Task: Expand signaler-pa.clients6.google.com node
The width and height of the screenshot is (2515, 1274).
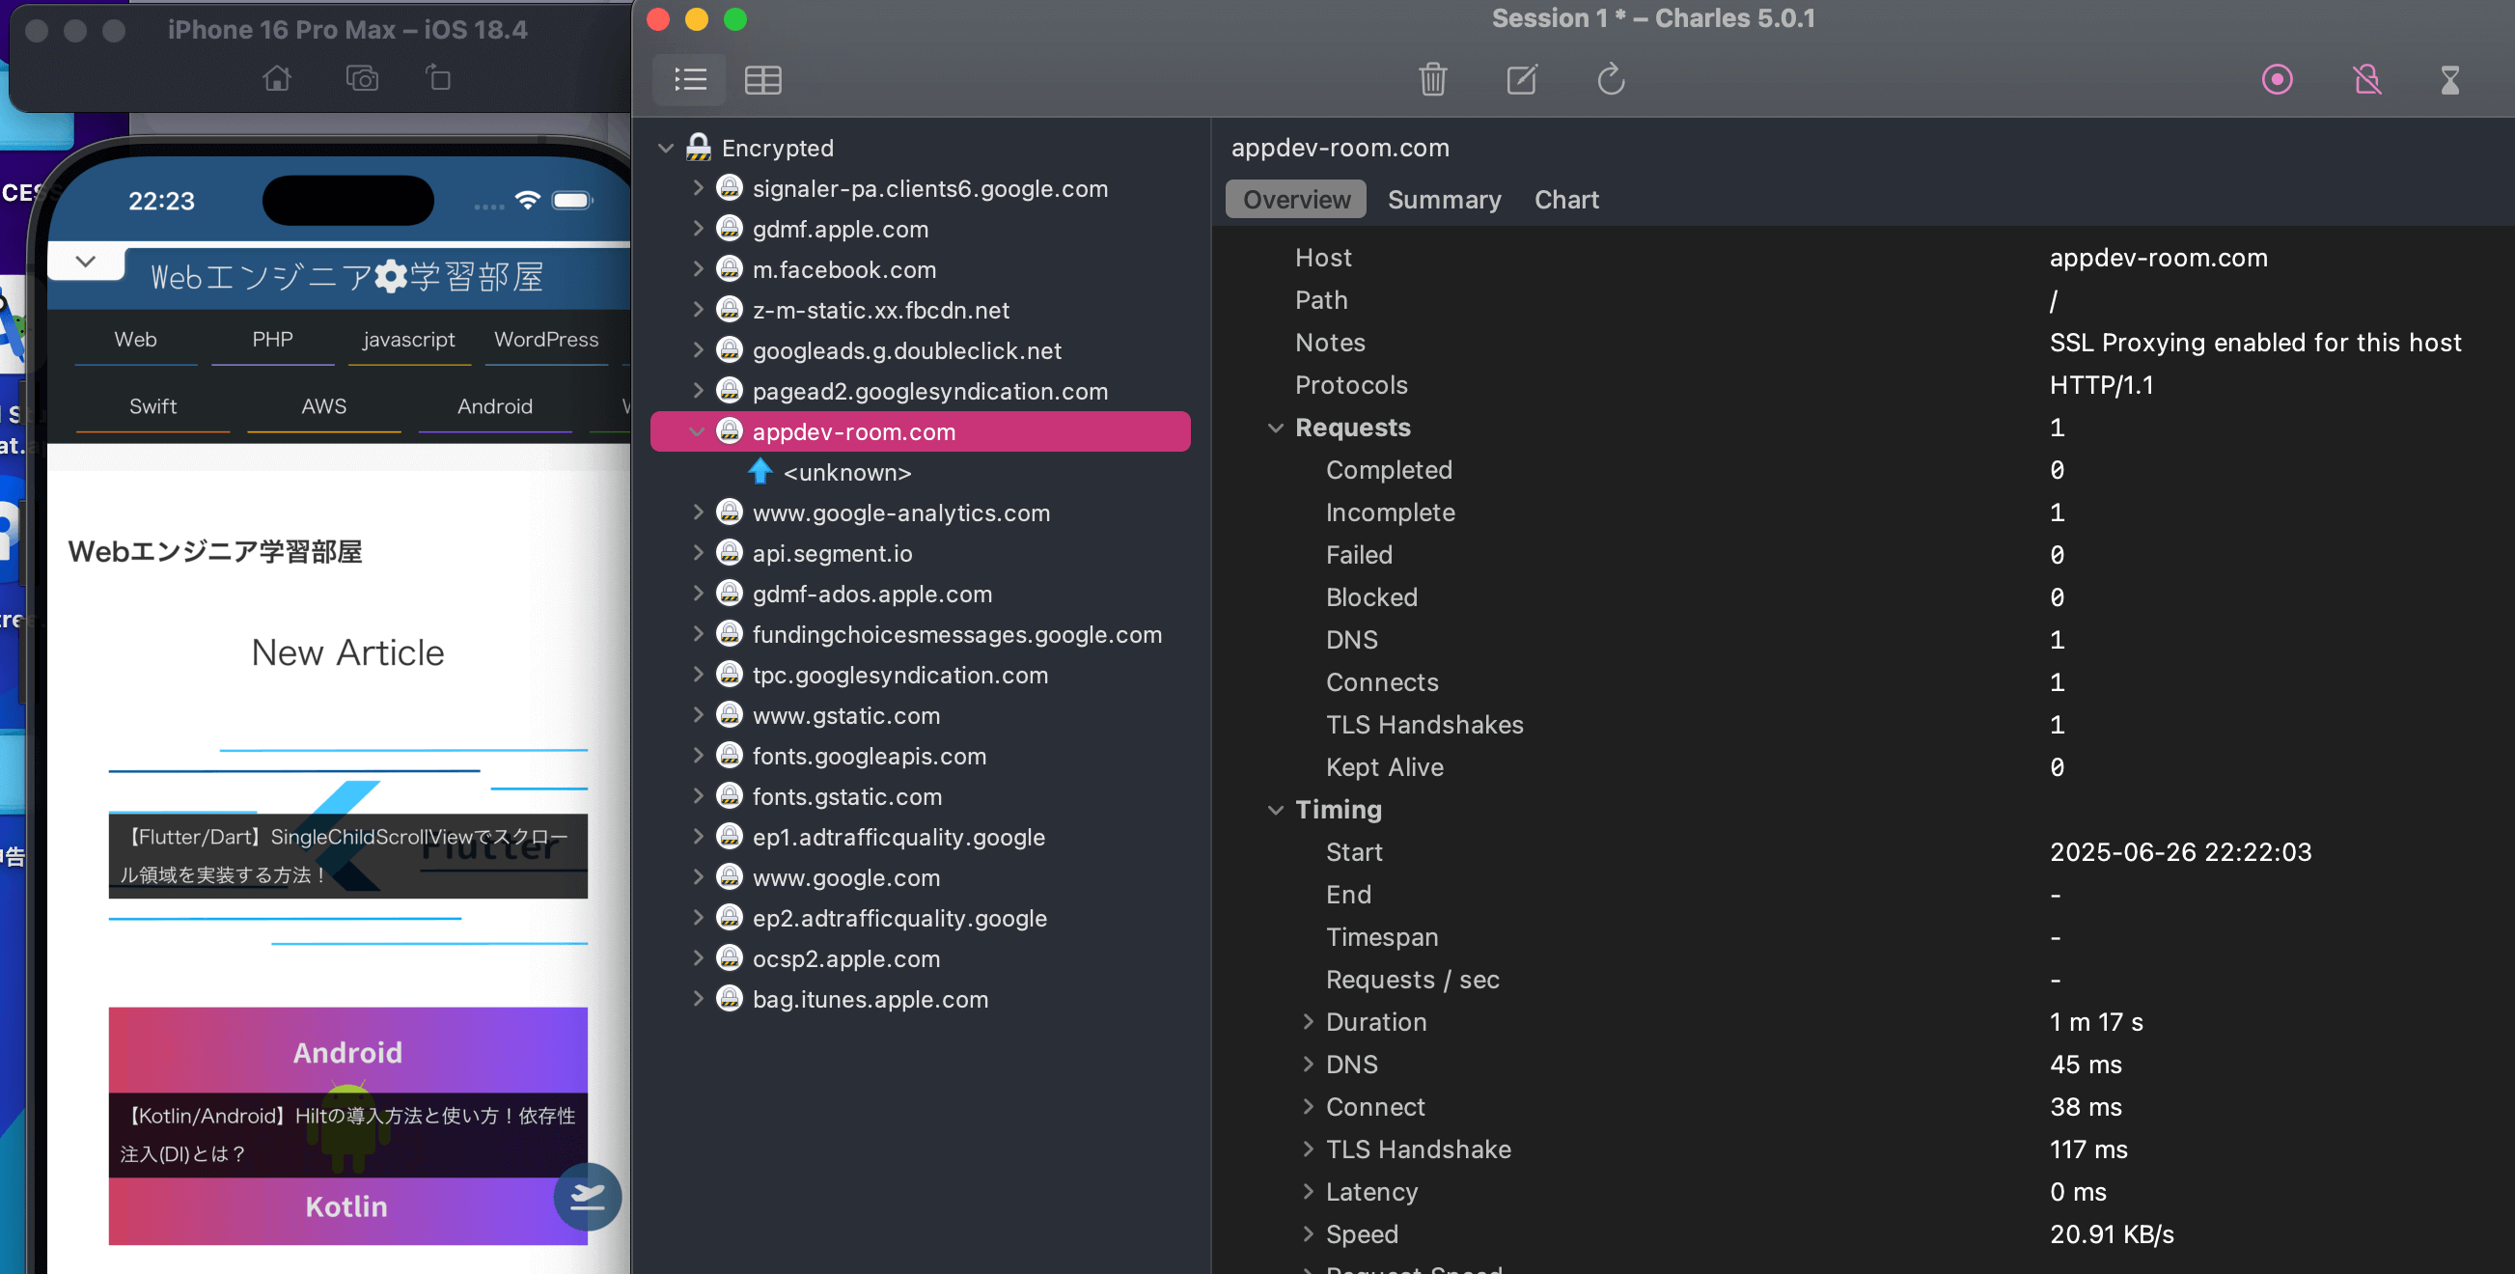Action: coord(697,187)
